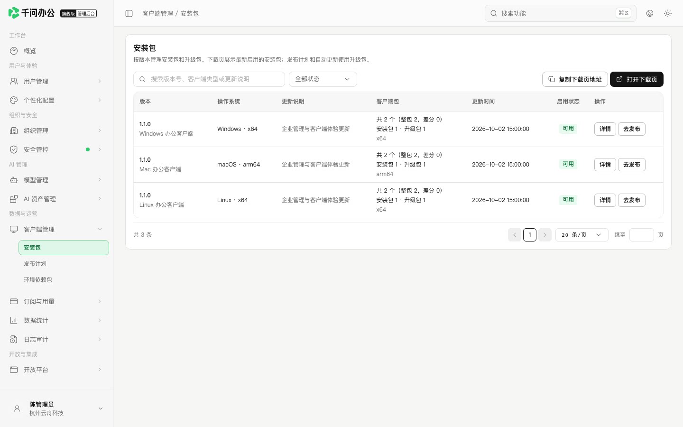The height and width of the screenshot is (427, 683).
Task: Click the copy icon in 复制下载页地址
Action: pyautogui.click(x=552, y=79)
